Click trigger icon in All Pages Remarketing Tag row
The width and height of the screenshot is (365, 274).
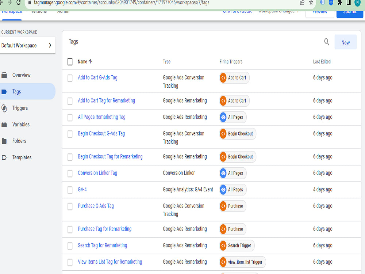(x=223, y=117)
